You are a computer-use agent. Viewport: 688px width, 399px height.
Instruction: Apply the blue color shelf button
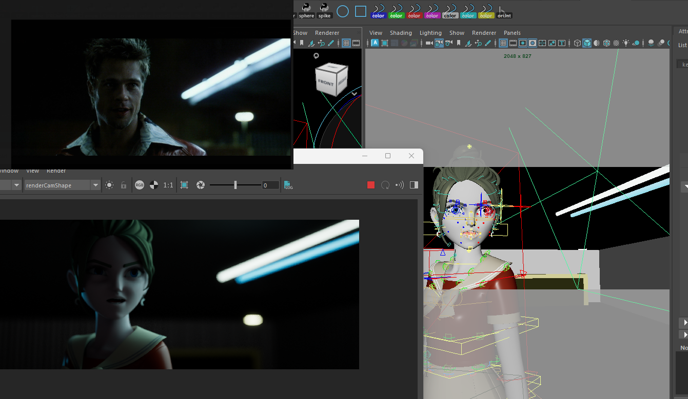(378, 11)
